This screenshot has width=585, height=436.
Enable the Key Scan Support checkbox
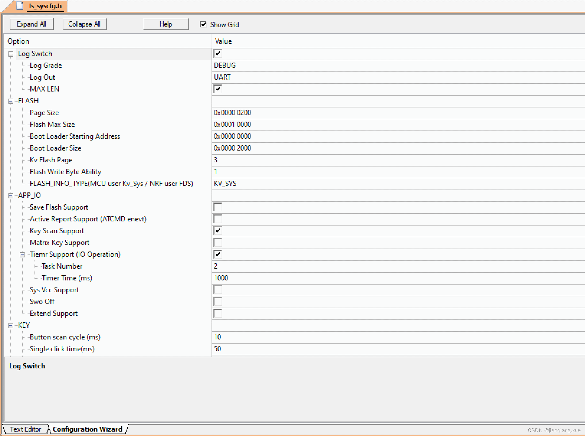[x=217, y=231]
